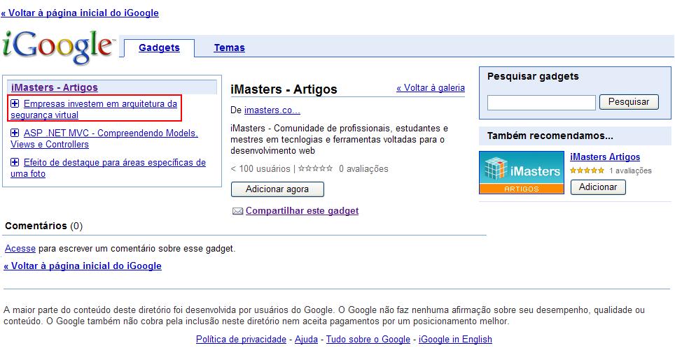Switch to the Gadgets tab
The width and height of the screenshot is (675, 348).
[159, 48]
